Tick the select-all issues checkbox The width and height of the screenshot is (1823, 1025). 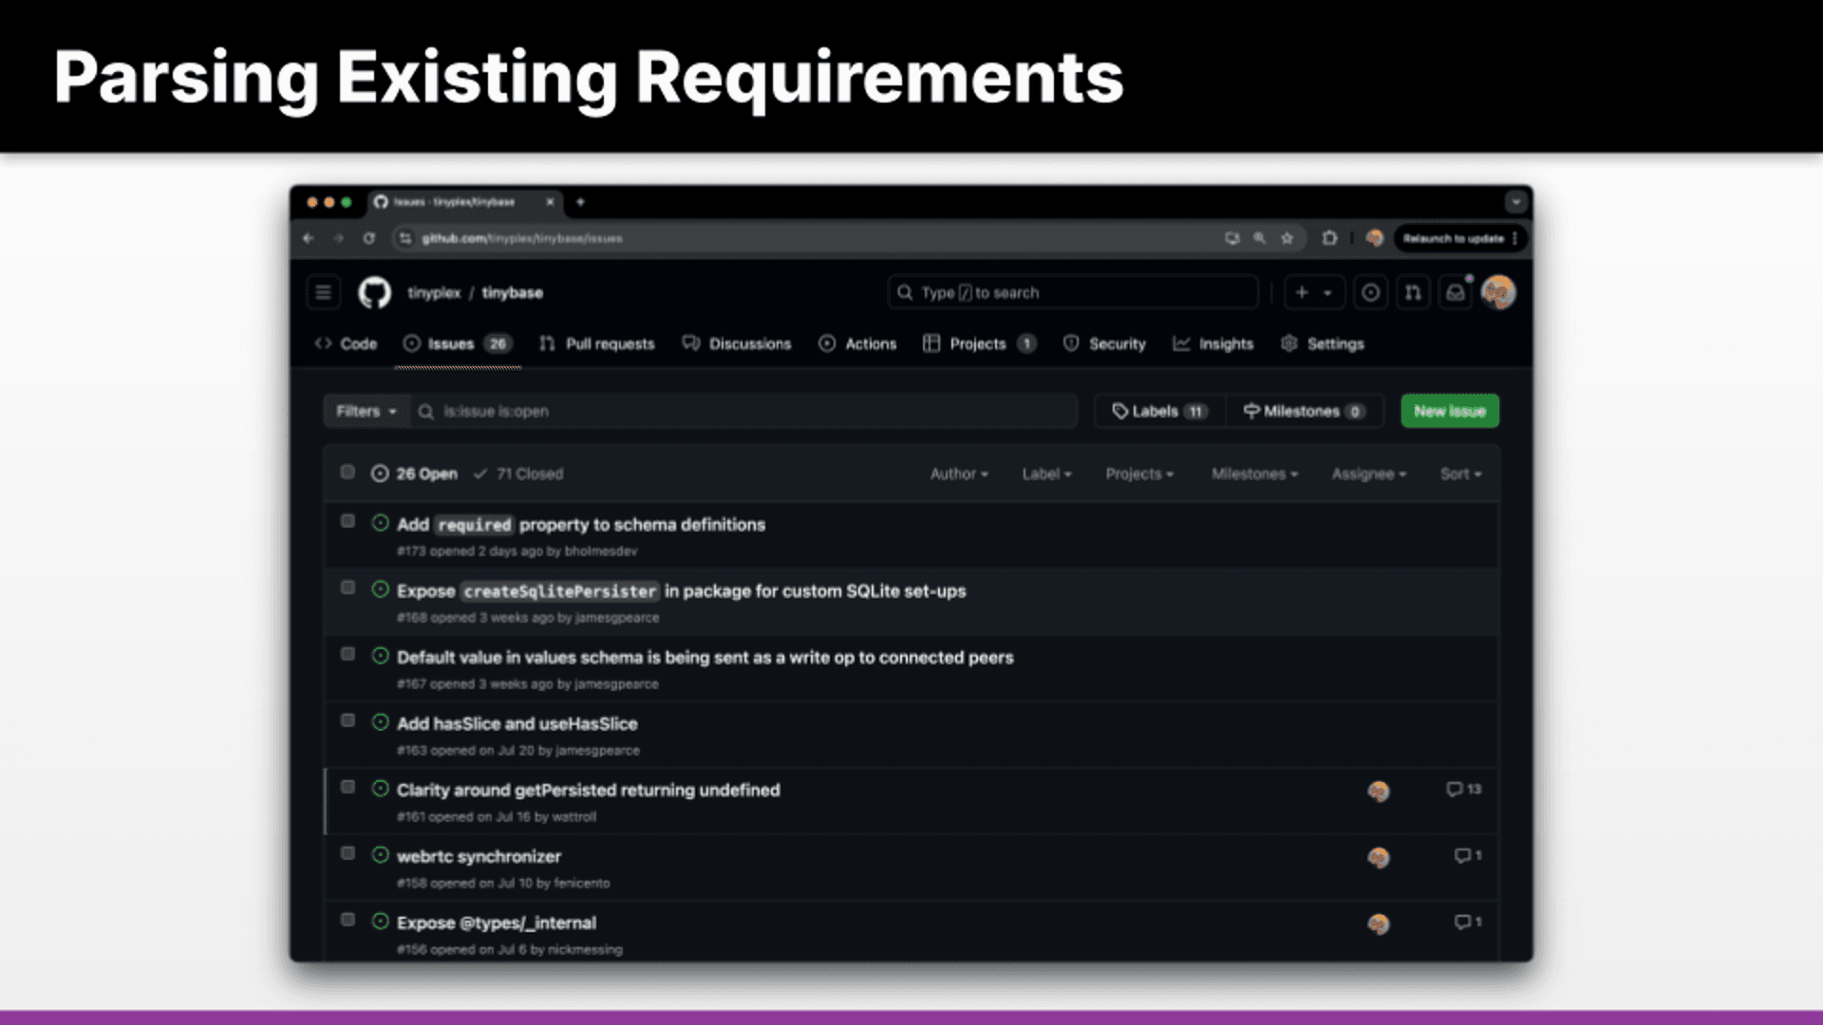tap(348, 472)
